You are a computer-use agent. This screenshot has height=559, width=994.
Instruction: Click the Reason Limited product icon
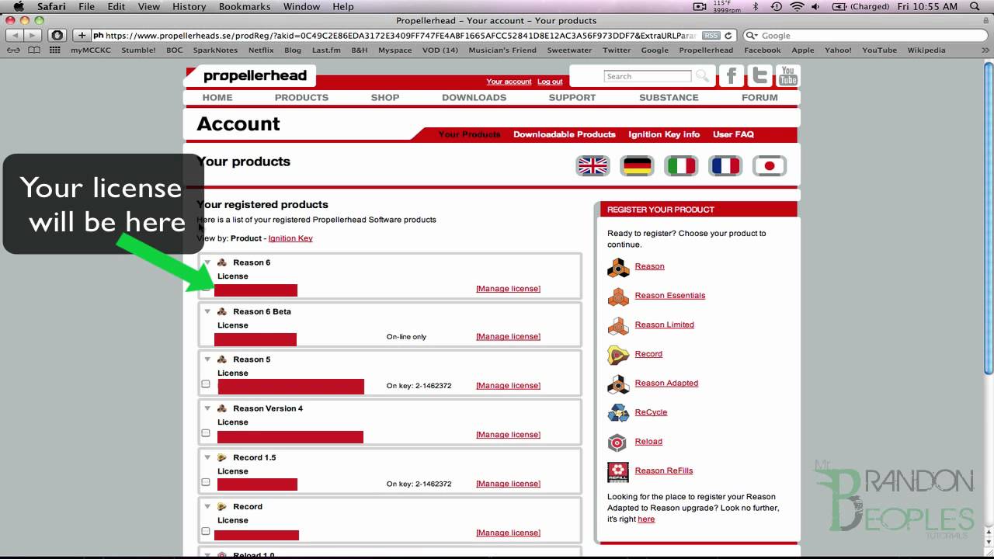(618, 325)
